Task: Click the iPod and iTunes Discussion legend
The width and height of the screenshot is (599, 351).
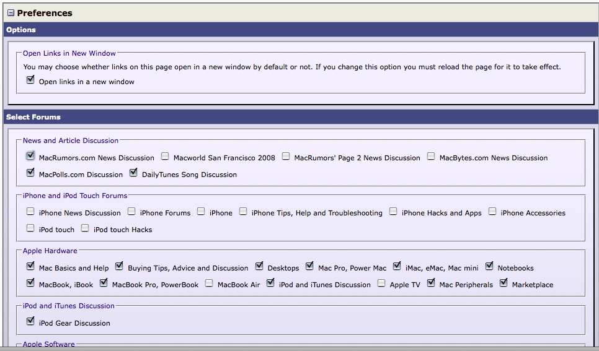Action: 69,306
